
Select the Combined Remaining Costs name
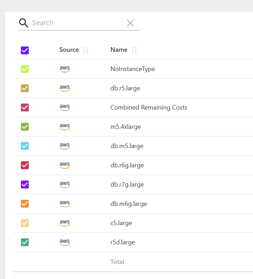149,107
